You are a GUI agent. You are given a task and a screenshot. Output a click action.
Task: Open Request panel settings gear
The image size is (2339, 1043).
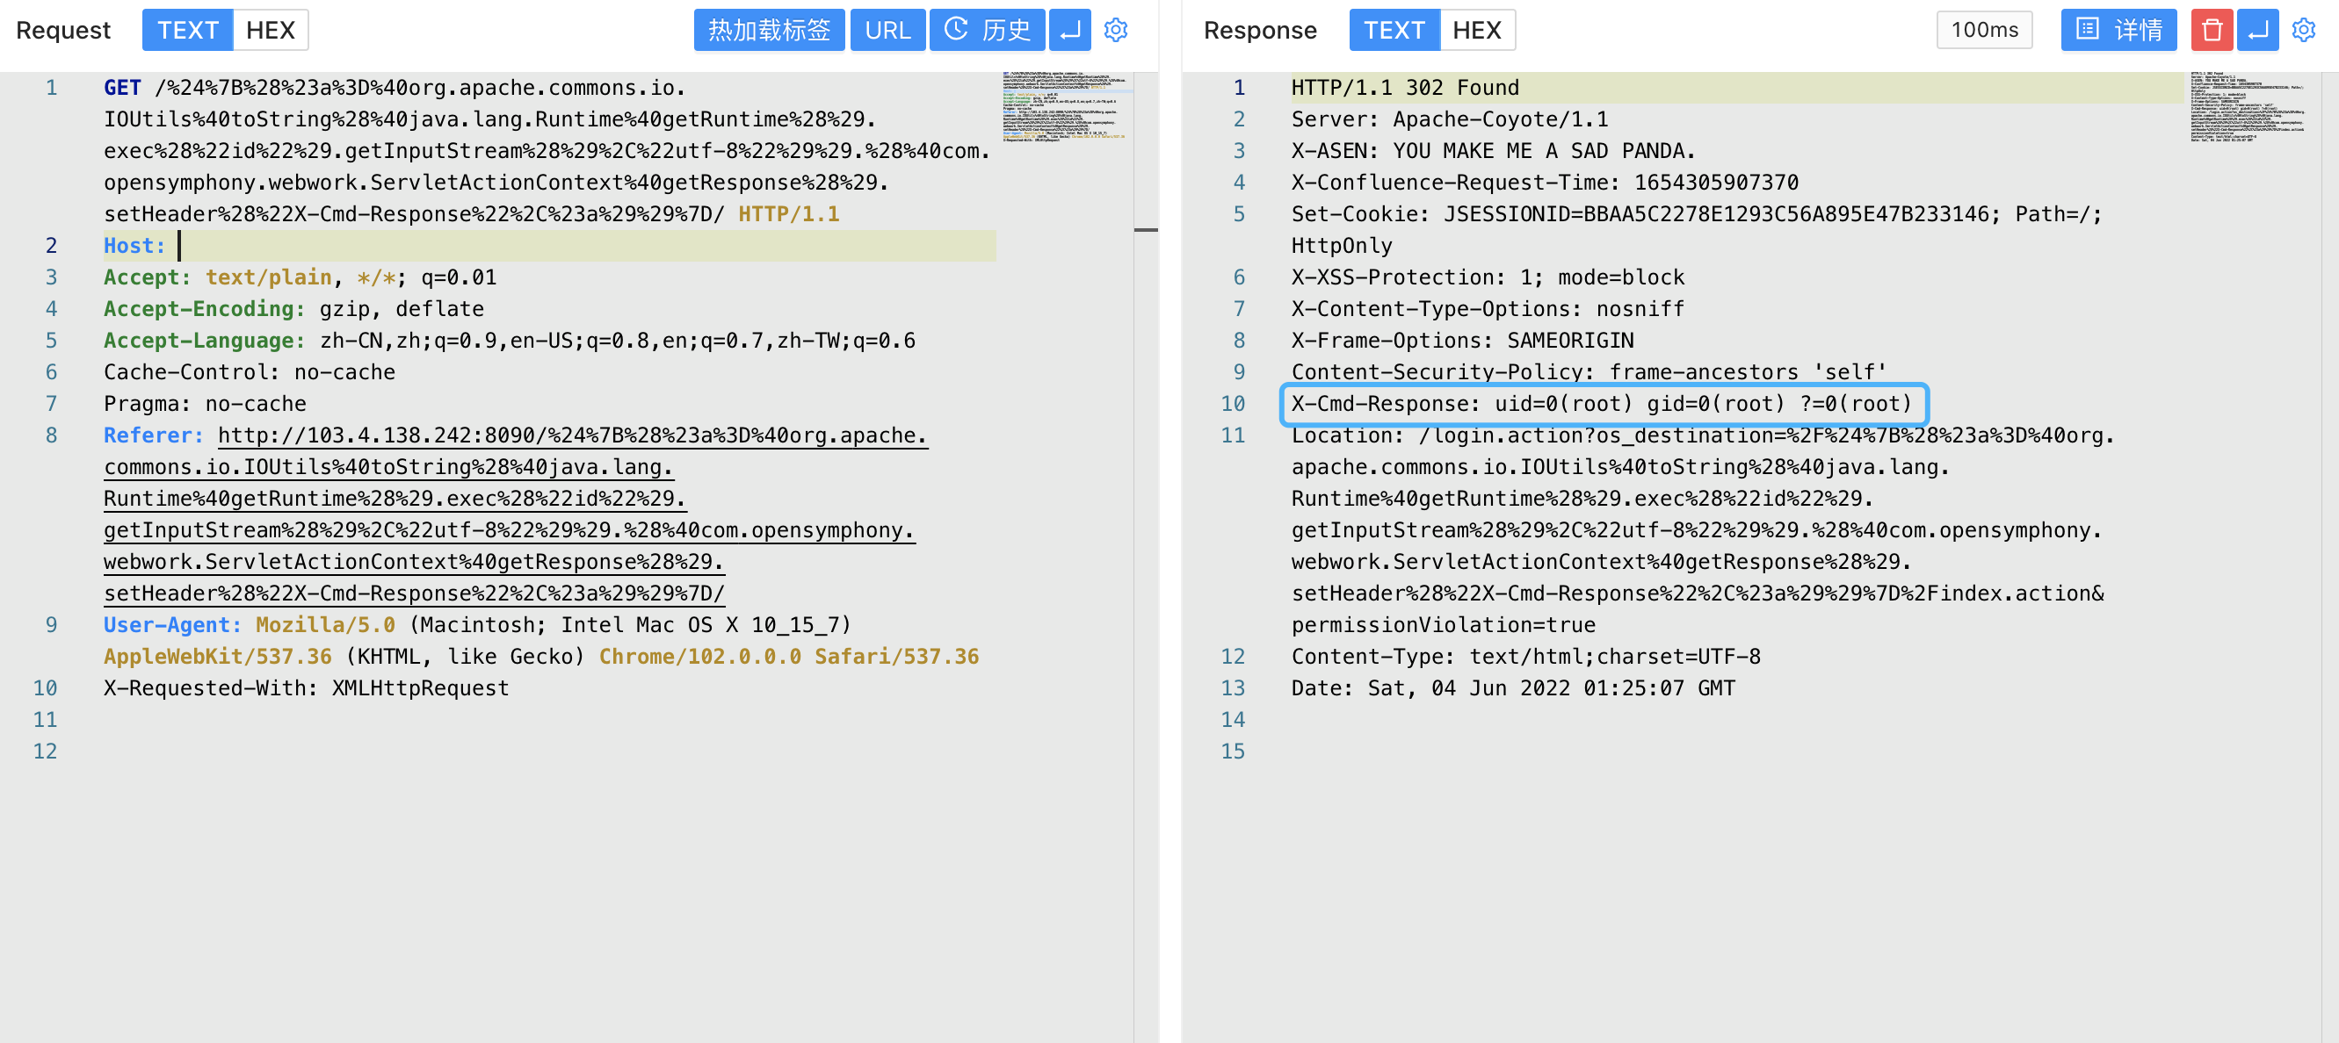pos(1115,30)
